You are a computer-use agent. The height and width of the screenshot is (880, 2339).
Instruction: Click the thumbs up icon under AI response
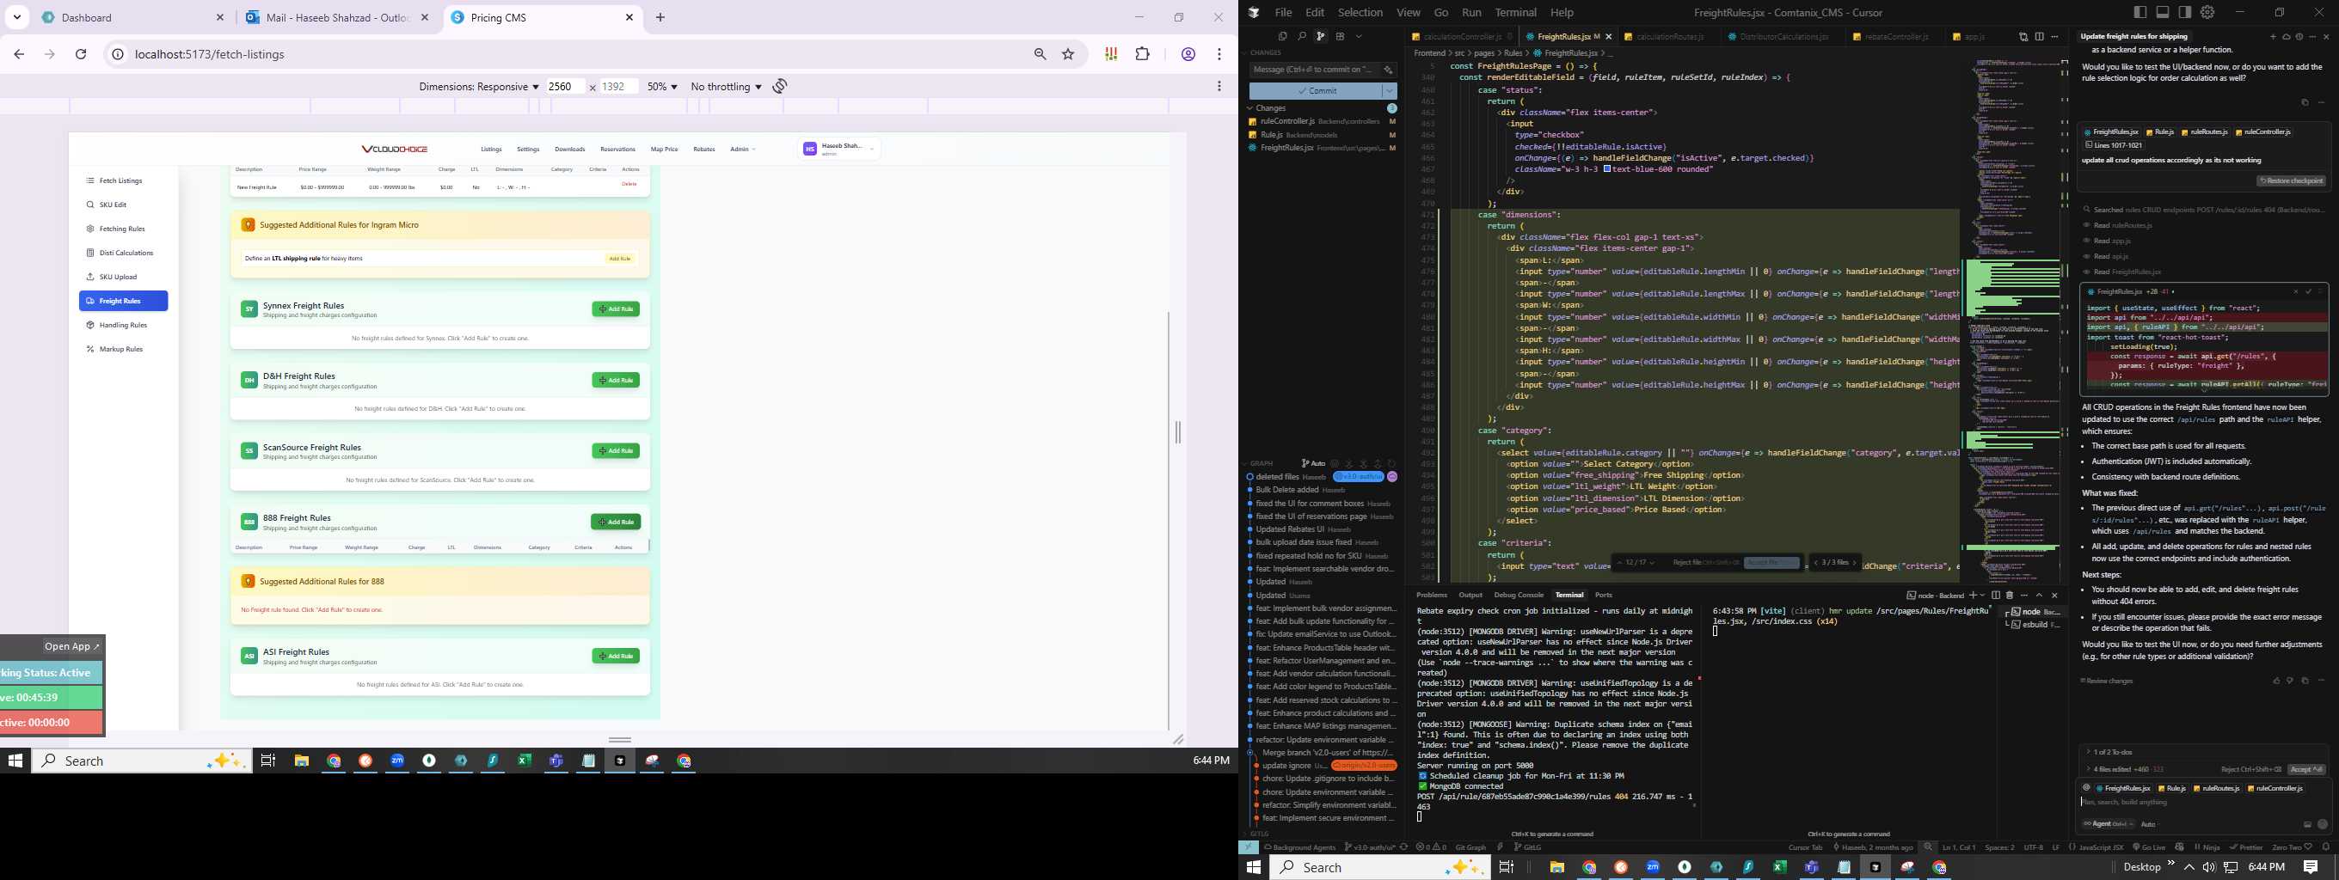2276,681
